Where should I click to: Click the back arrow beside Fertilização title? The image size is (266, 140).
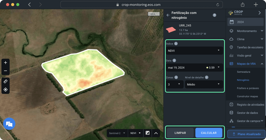168,15
